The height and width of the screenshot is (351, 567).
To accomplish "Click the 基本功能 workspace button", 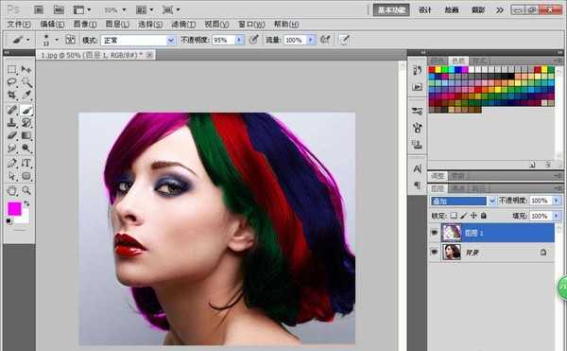I will click(391, 10).
